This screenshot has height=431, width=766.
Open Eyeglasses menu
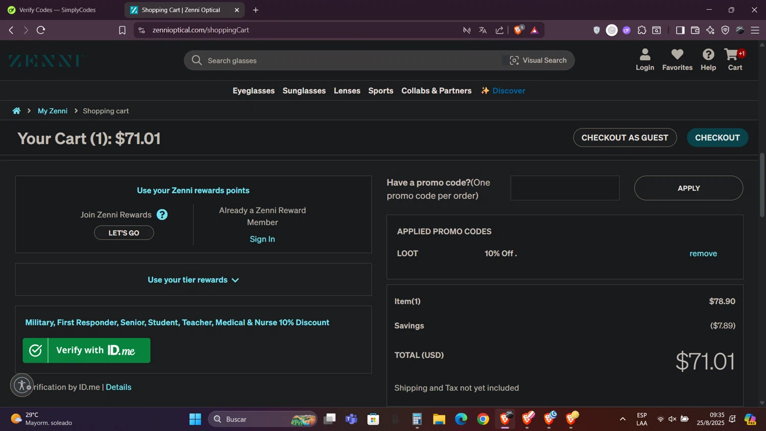[253, 90]
